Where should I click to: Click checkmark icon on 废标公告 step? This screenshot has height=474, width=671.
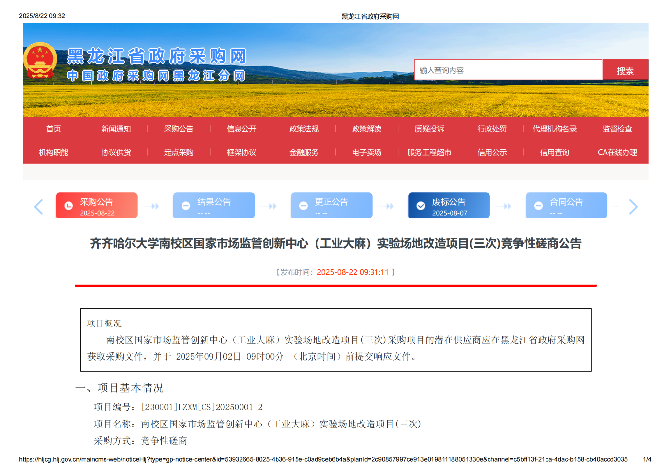point(421,206)
